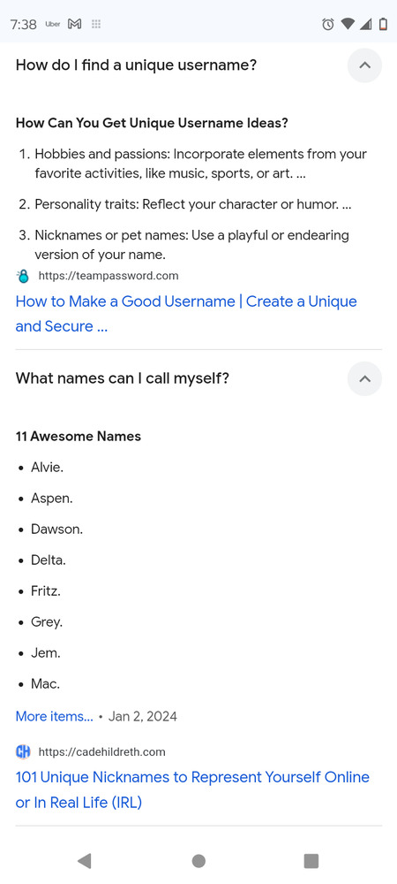Tap the 'How do I find a unique username?' question
Image resolution: width=397 pixels, height=884 pixels.
[x=136, y=65]
